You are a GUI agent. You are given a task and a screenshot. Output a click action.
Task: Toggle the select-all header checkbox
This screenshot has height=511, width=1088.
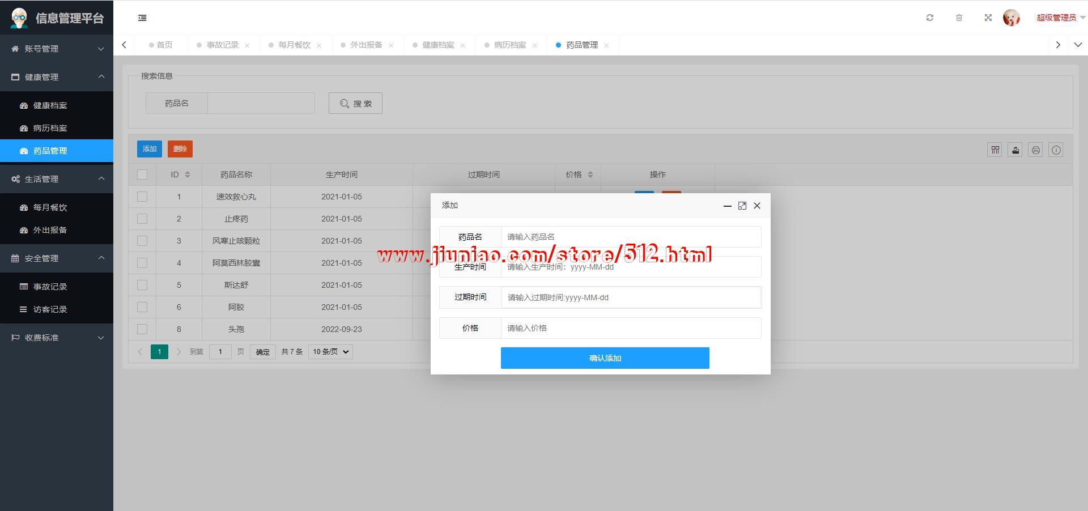tap(142, 174)
